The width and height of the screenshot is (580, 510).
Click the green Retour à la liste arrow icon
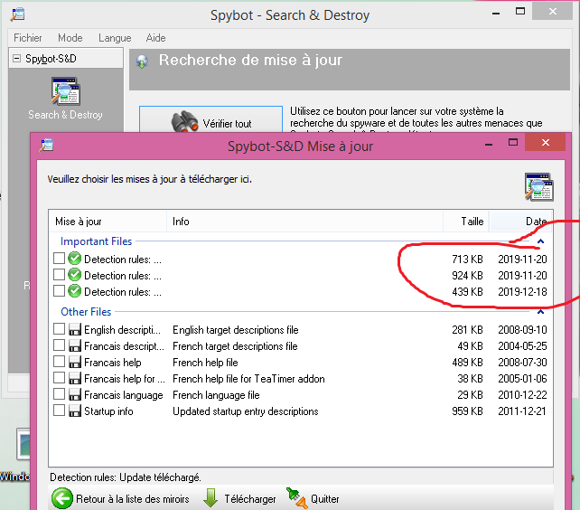point(61,498)
